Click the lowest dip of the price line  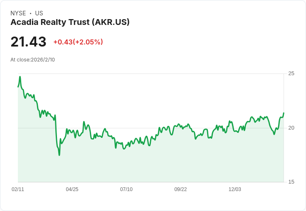coord(59,155)
